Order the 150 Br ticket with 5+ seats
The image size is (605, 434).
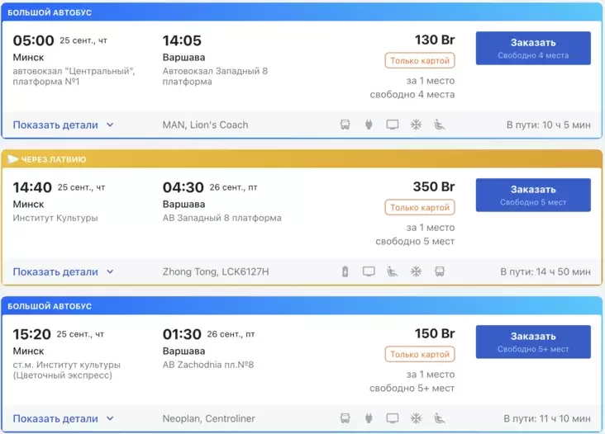click(x=533, y=342)
